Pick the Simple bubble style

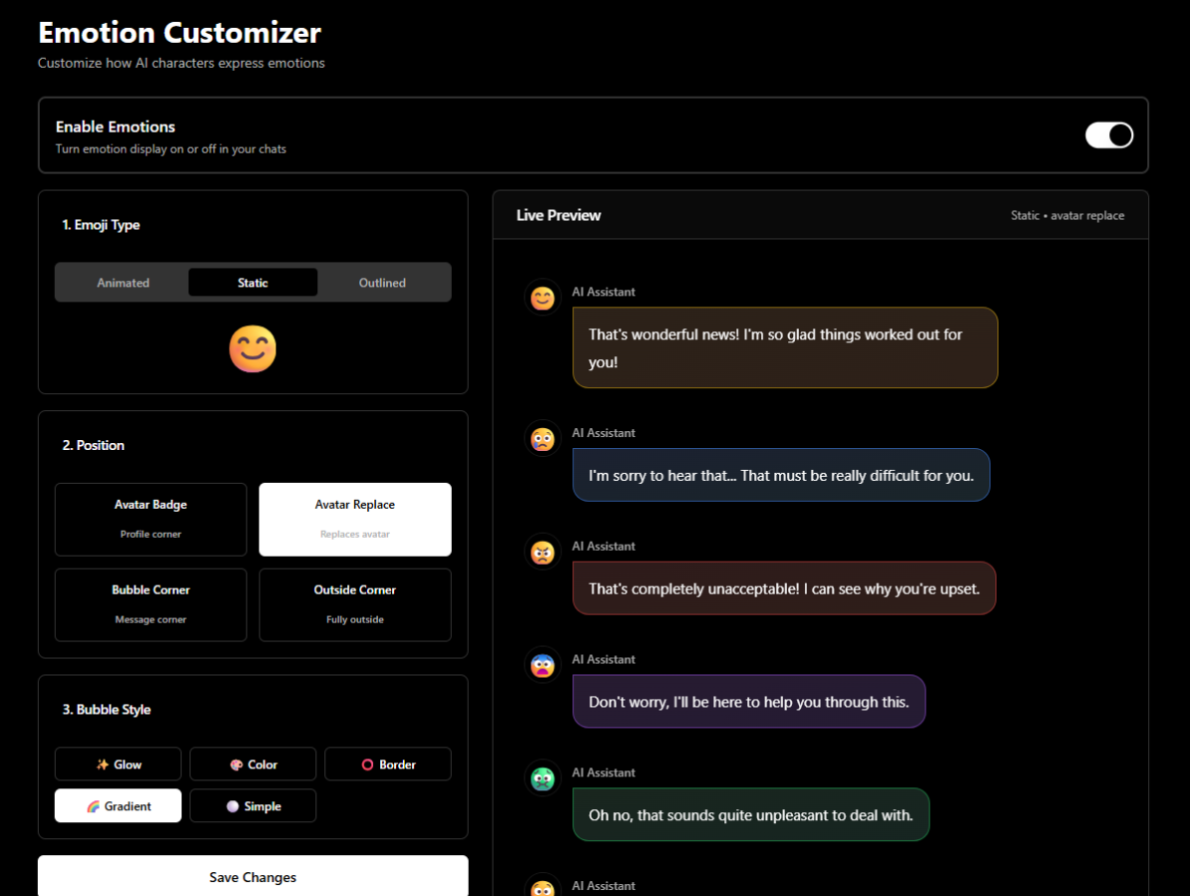coord(253,806)
